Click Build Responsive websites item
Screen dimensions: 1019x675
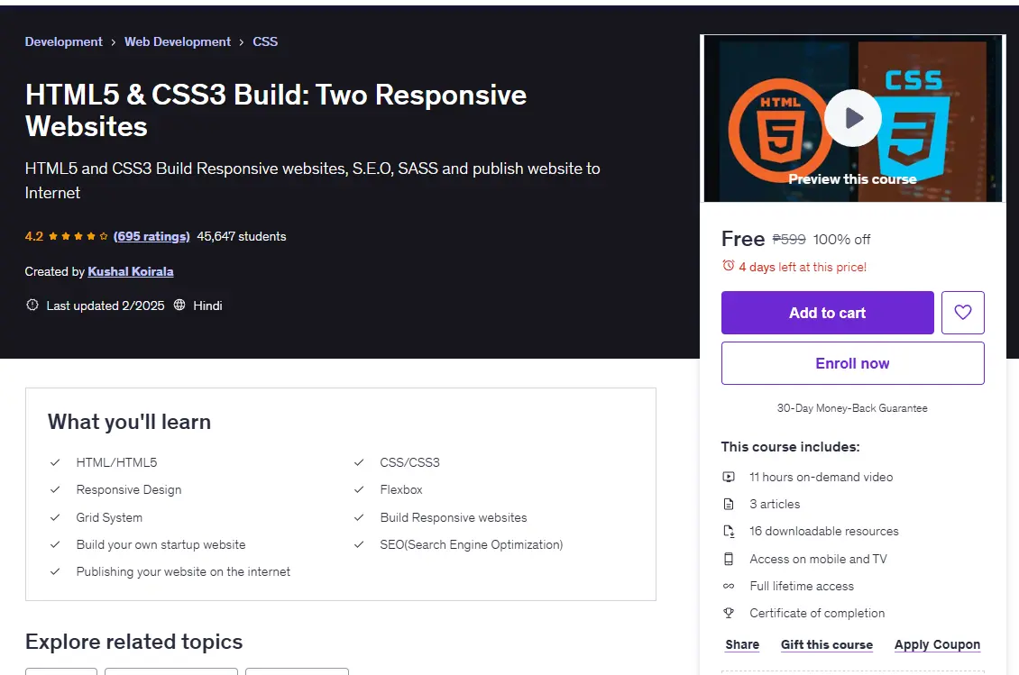pyautogui.click(x=454, y=518)
